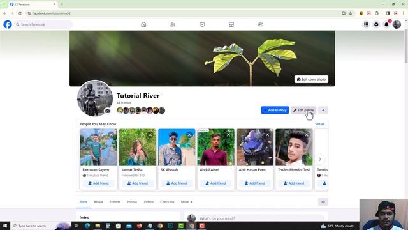Dismiss the Jannat Tesha suggestion card
The height and width of the screenshot is (230, 408).
point(150,135)
